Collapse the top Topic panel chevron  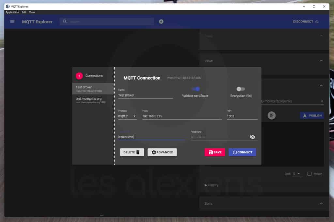(321, 36)
